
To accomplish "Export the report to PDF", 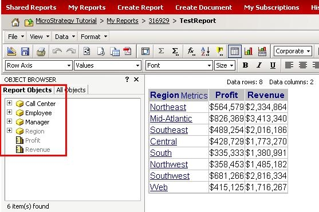I will [x=128, y=51].
